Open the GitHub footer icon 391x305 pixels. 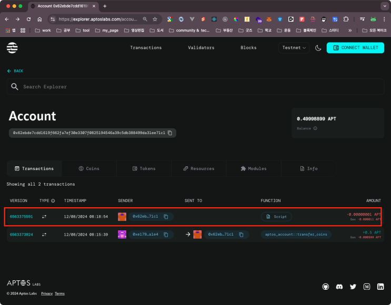pyautogui.click(x=325, y=287)
